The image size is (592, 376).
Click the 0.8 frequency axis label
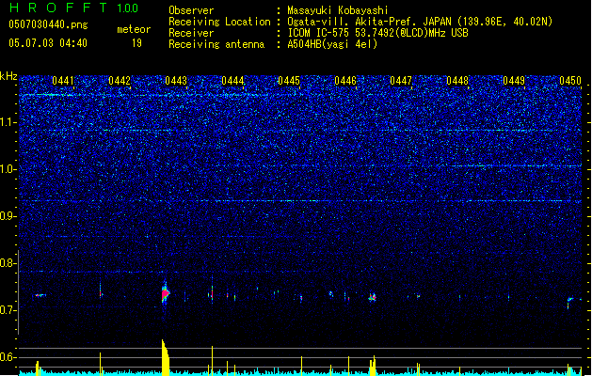pyautogui.click(x=8, y=263)
